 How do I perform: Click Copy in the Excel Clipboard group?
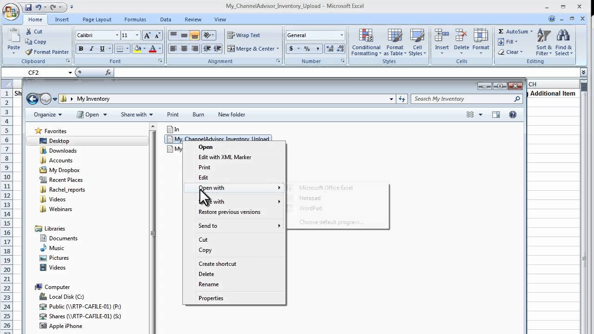point(35,42)
